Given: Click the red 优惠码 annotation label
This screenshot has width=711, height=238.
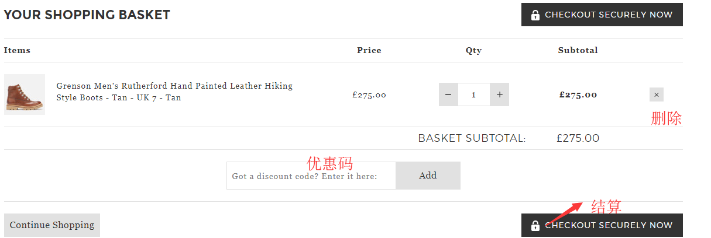Looking at the screenshot, I should coord(330,163).
